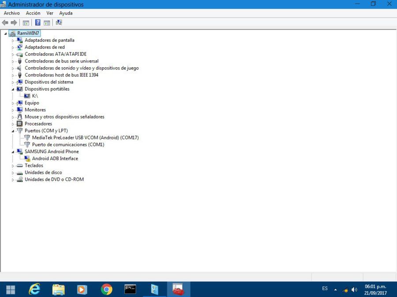
Task: Select the Procesadores chip icon
Action: point(19,124)
